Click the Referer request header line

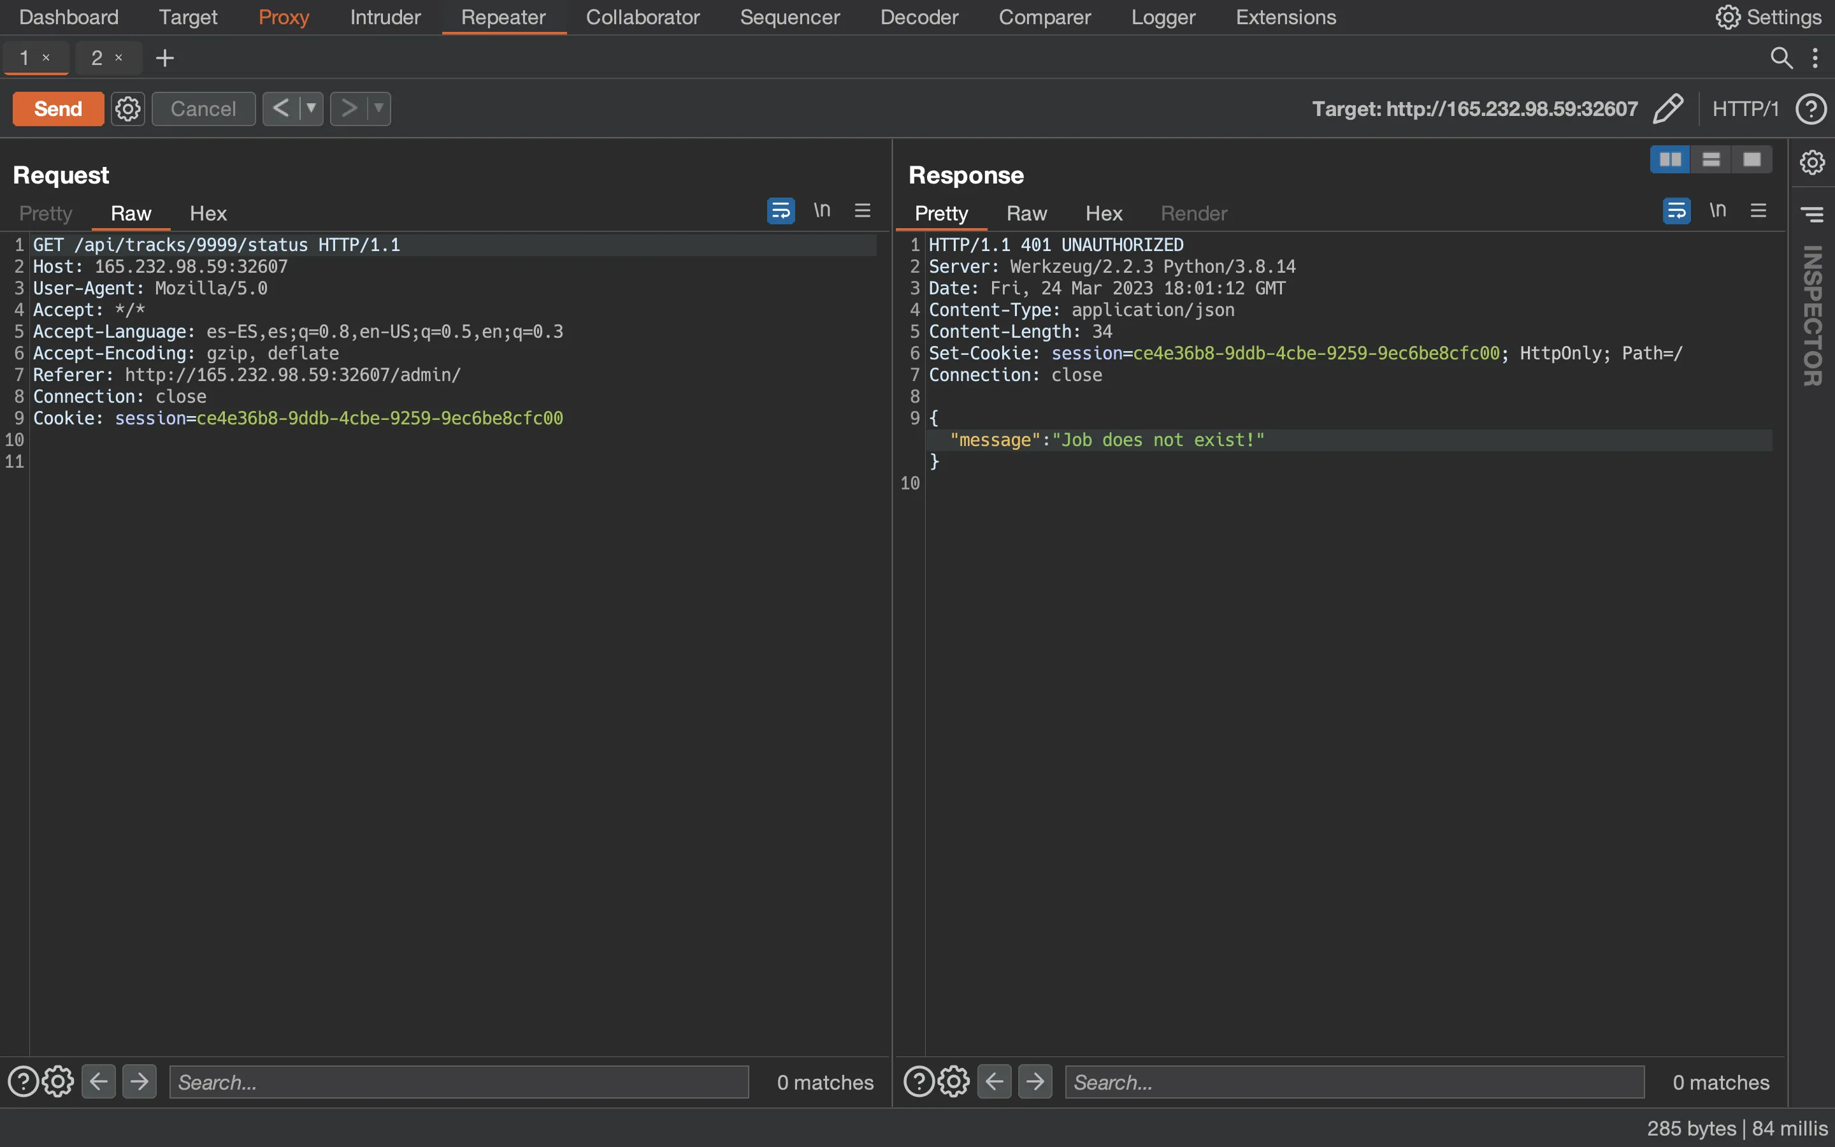pyautogui.click(x=247, y=375)
